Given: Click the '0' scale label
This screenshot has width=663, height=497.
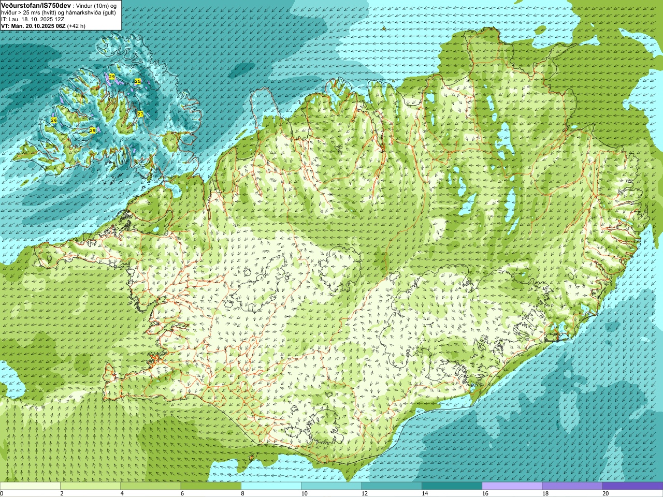Looking at the screenshot, I should pos(2,493).
